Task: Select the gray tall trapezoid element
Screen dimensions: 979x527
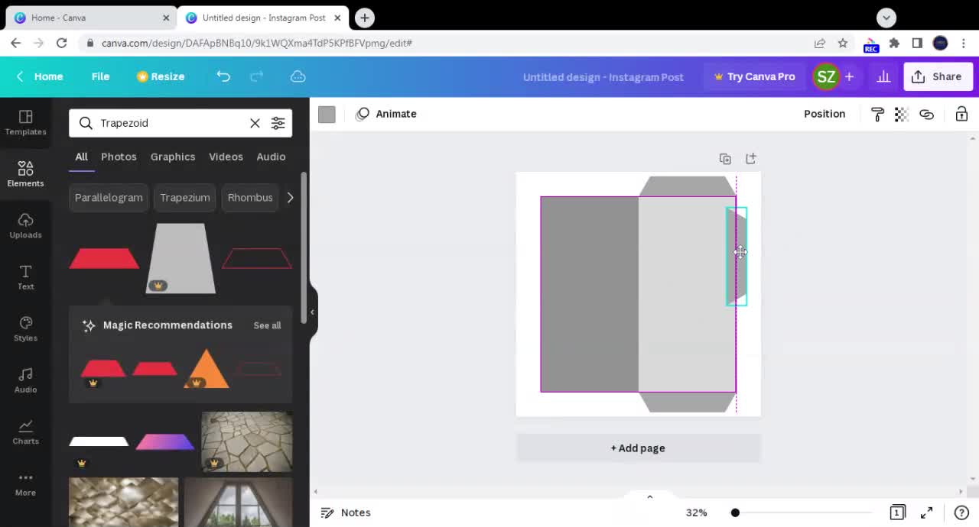Action: (x=181, y=258)
